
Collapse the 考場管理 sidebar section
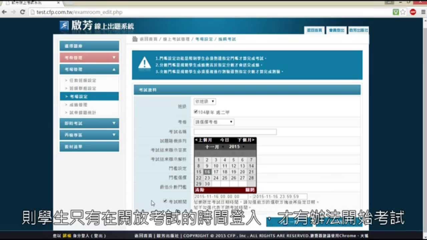pos(89,69)
